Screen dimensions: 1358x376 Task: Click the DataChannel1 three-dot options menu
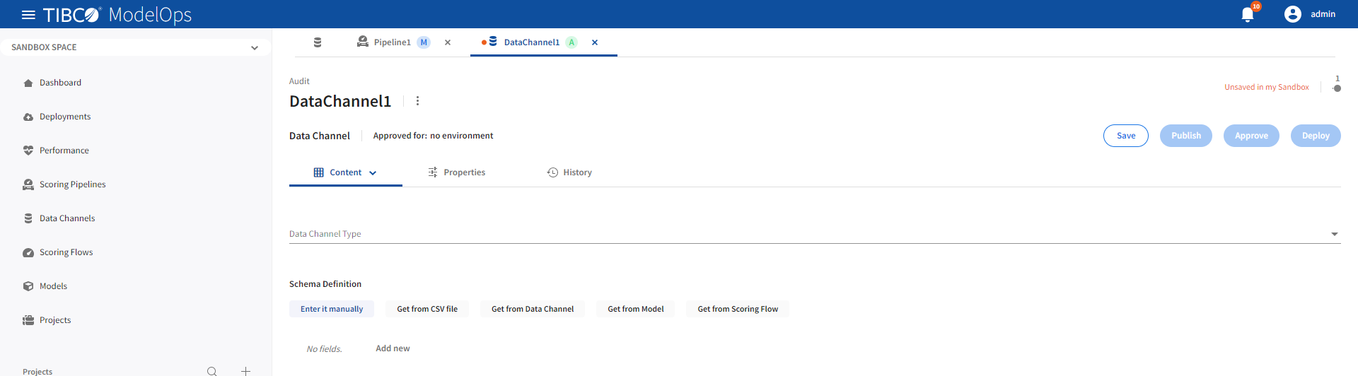417,101
